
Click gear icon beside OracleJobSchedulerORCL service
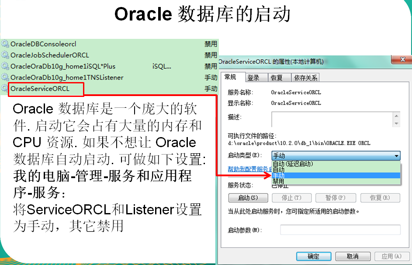[x=5, y=55]
